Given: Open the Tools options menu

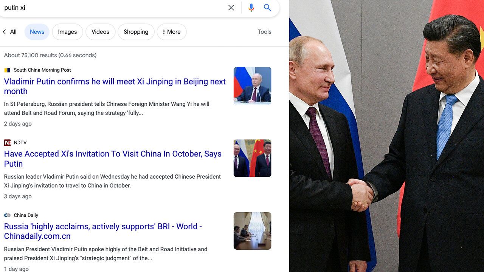Looking at the screenshot, I should [x=265, y=32].
